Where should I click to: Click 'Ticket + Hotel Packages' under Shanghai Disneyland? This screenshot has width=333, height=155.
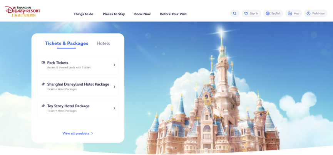tap(62, 89)
